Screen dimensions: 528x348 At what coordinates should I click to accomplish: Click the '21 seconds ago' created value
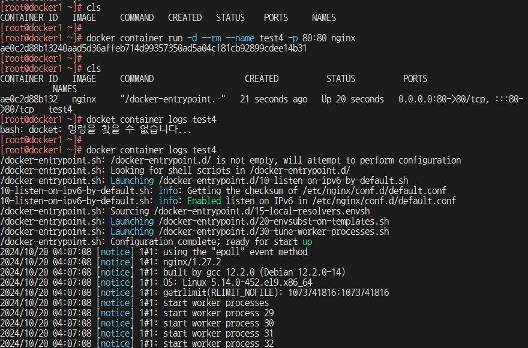pos(274,99)
